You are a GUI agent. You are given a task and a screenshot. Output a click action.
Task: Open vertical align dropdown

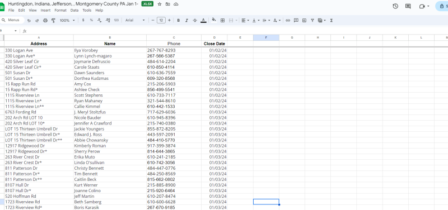point(255,20)
